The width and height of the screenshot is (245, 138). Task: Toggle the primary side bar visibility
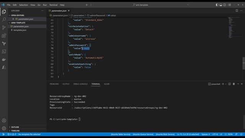[217, 5]
